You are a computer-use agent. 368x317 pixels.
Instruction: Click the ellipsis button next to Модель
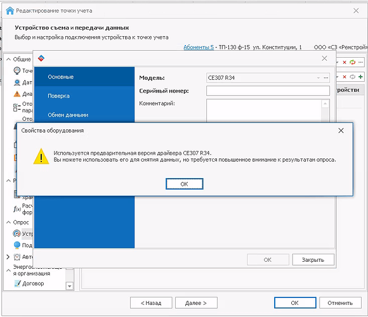(x=326, y=78)
